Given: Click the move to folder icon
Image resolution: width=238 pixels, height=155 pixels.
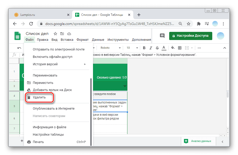Looking at the screenshot, I should [62, 33].
